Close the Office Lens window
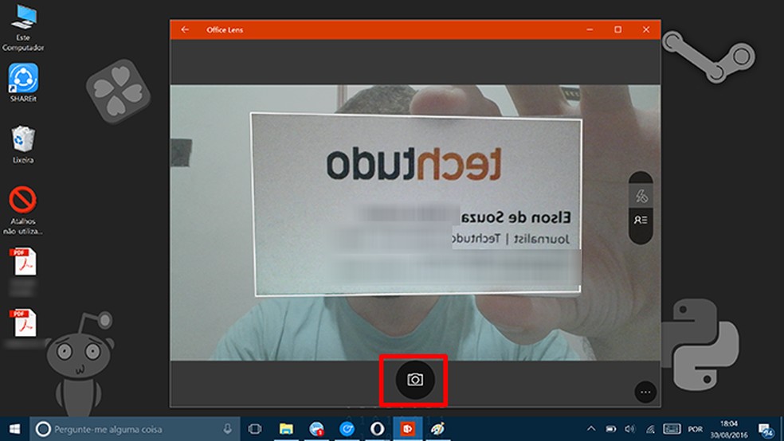This screenshot has width=784, height=441. (646, 29)
